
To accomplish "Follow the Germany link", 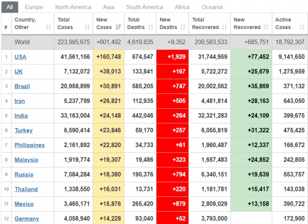I will 27,219.
